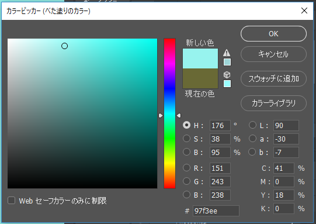Select the web-safe color swatch below the cube
The height and width of the screenshot is (224, 316).
[227, 84]
